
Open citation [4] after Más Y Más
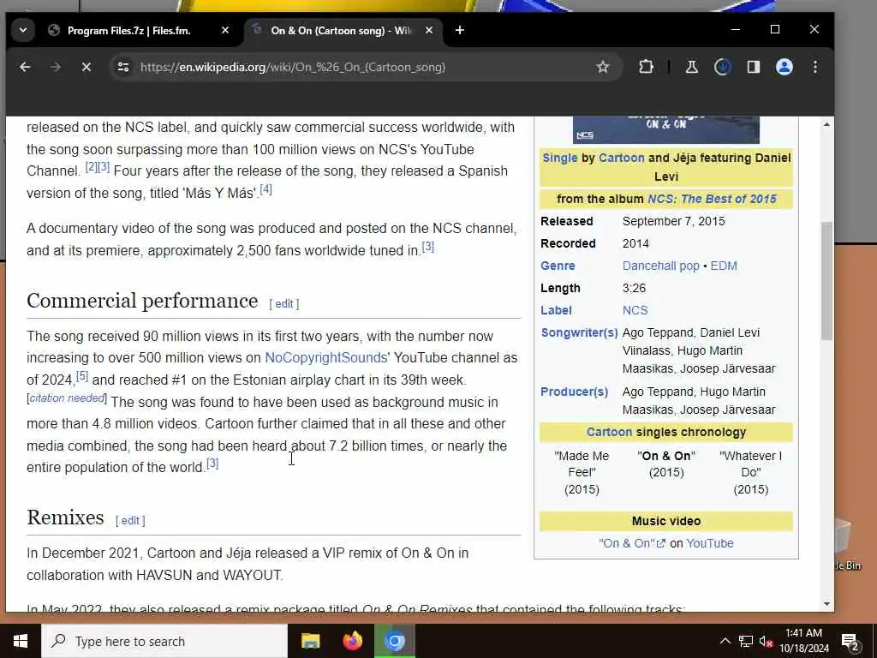click(266, 189)
